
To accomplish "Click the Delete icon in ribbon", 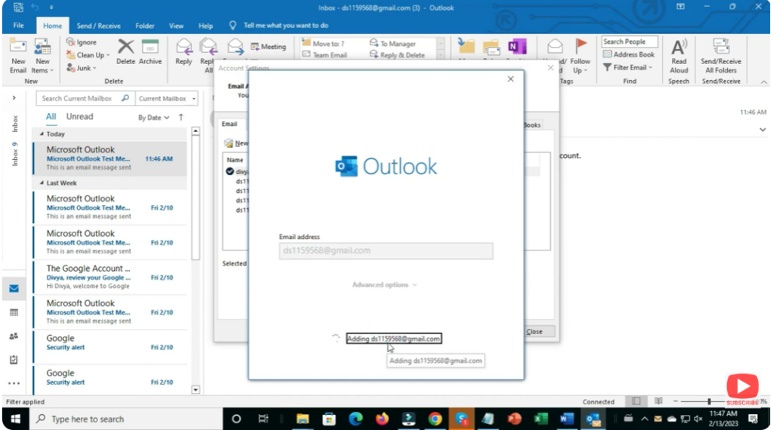I will tap(125, 51).
